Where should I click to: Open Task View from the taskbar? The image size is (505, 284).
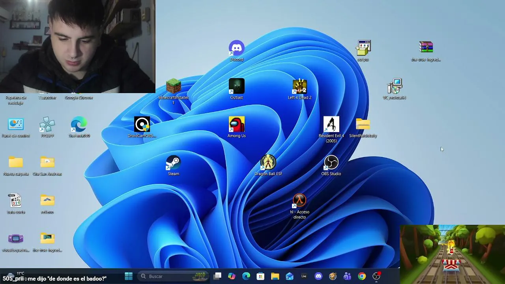(x=217, y=276)
